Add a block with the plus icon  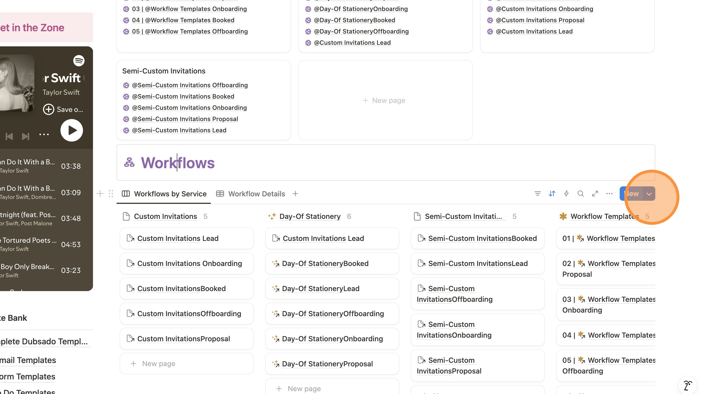click(100, 194)
